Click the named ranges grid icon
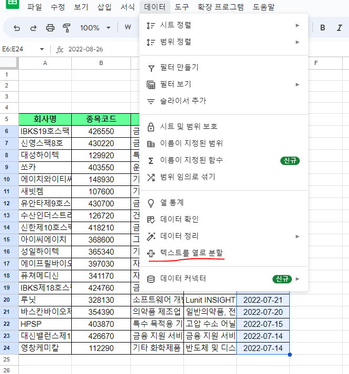 (x=151, y=144)
